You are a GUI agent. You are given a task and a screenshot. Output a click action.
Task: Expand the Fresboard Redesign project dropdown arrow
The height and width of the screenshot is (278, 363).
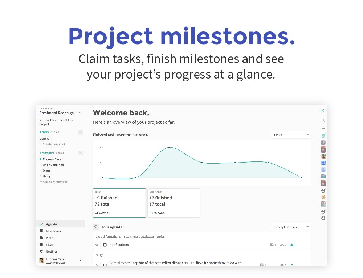[x=79, y=113]
